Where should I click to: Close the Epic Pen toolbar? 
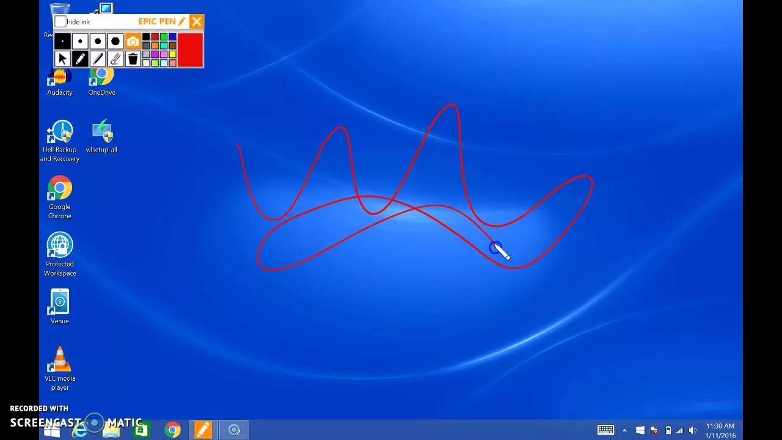[x=197, y=22]
